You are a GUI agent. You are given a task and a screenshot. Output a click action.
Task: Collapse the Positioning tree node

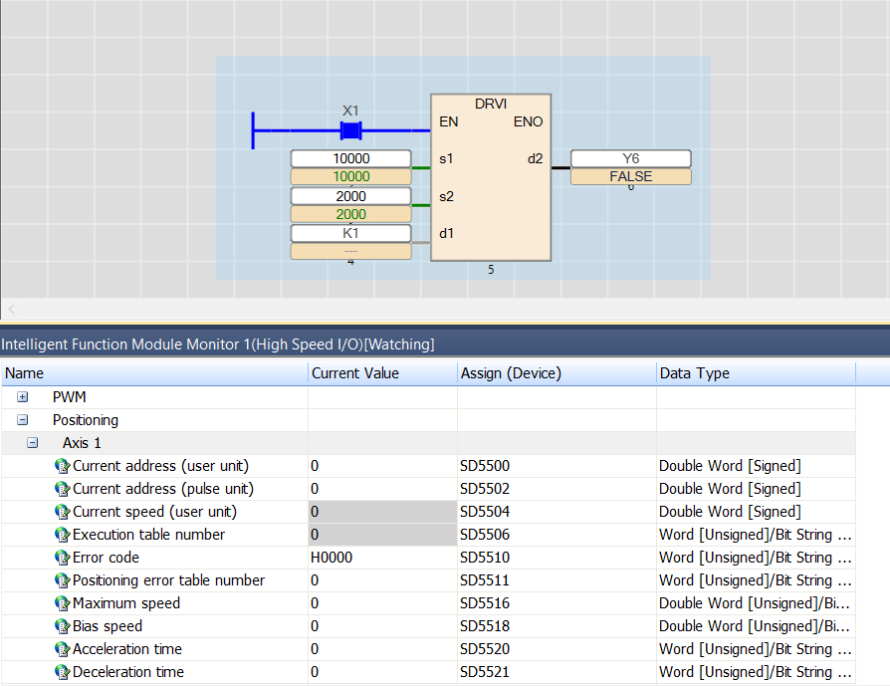tap(23, 419)
